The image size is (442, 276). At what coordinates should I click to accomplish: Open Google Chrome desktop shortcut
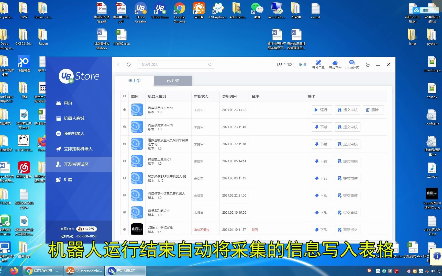click(179, 12)
